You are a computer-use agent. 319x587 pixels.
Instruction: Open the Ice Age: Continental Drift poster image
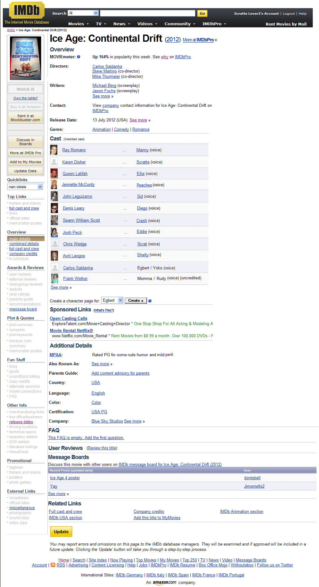(26, 58)
